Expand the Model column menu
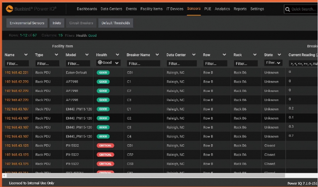 87,55
